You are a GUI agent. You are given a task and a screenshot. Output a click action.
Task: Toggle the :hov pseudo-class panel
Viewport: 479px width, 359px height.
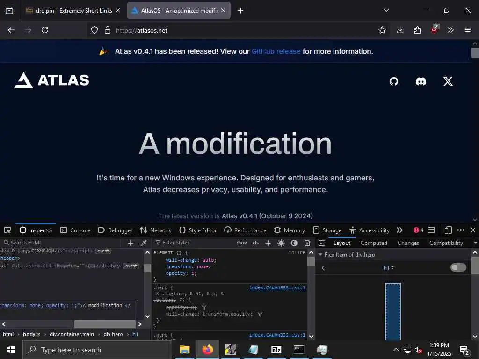pyautogui.click(x=242, y=243)
